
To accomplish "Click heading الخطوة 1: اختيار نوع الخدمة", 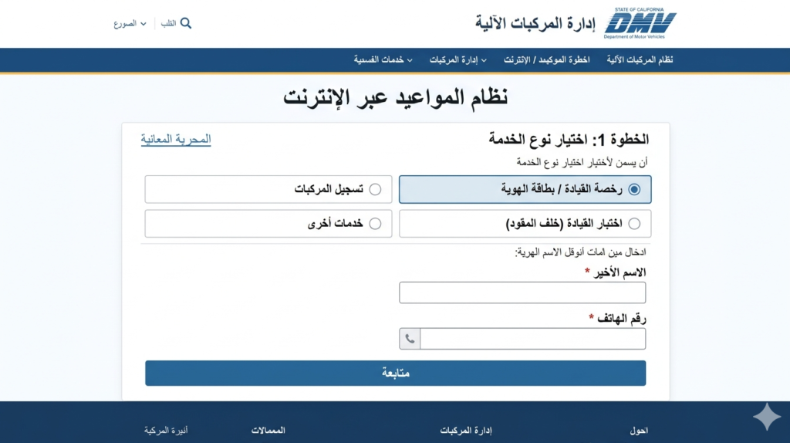I will coord(569,140).
